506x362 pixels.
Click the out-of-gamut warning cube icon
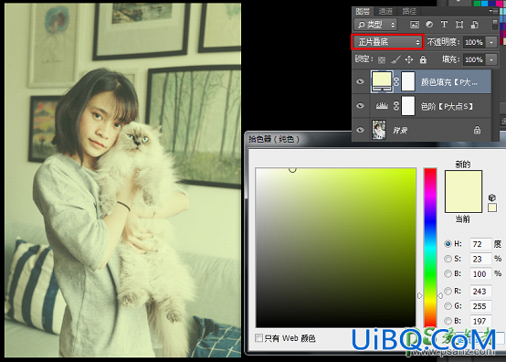pos(491,197)
